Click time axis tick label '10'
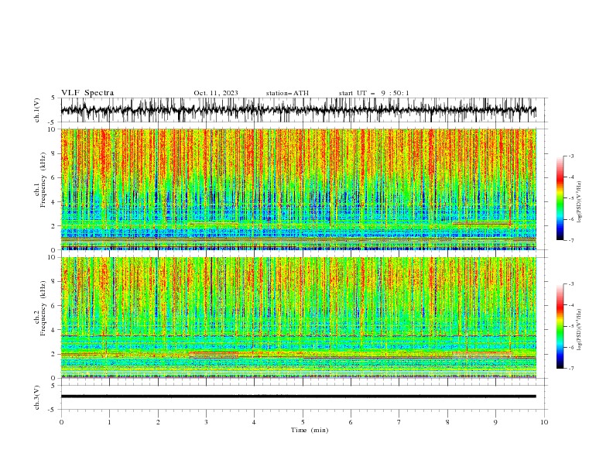The image size is (613, 474). pyautogui.click(x=544, y=422)
